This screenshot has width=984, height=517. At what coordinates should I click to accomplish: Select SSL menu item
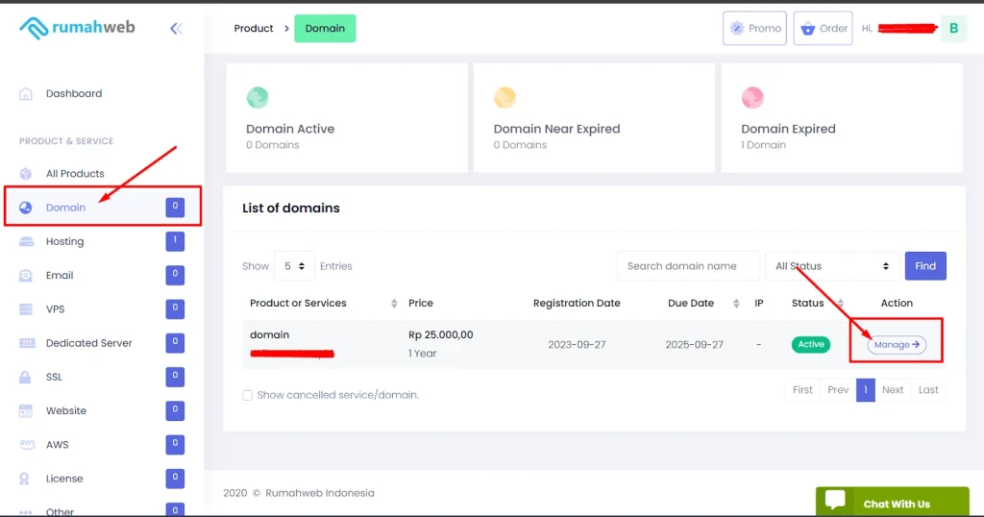pos(54,377)
